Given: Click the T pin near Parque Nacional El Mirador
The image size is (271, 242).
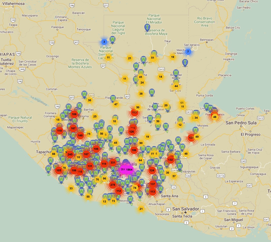Looking at the screenshot, I should point(147,28).
